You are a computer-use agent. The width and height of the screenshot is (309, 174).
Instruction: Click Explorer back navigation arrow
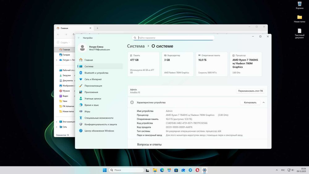(x=58, y=35)
